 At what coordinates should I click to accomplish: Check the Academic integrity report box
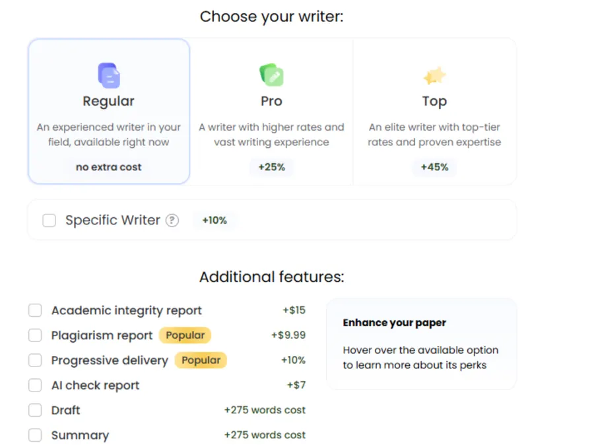(x=36, y=310)
